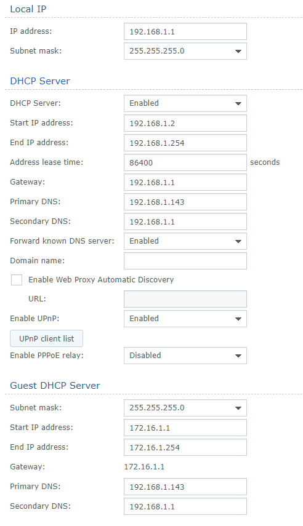Image resolution: width=303 pixels, height=526 pixels.
Task: Click the guest Start IP address field
Action: click(x=185, y=428)
